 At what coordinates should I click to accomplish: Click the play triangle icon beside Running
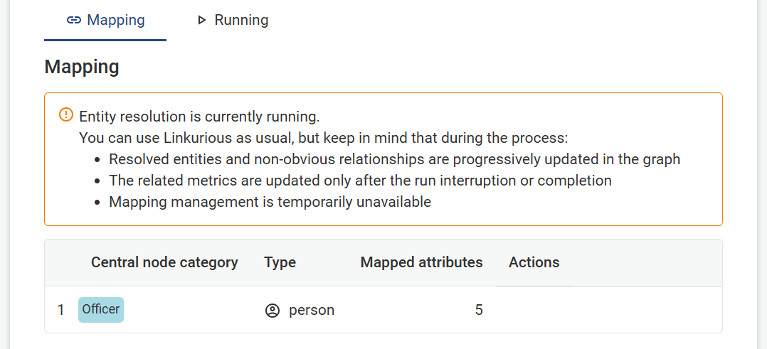[x=201, y=21]
